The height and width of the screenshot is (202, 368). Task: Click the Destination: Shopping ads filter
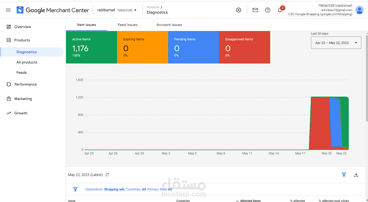[105, 189]
